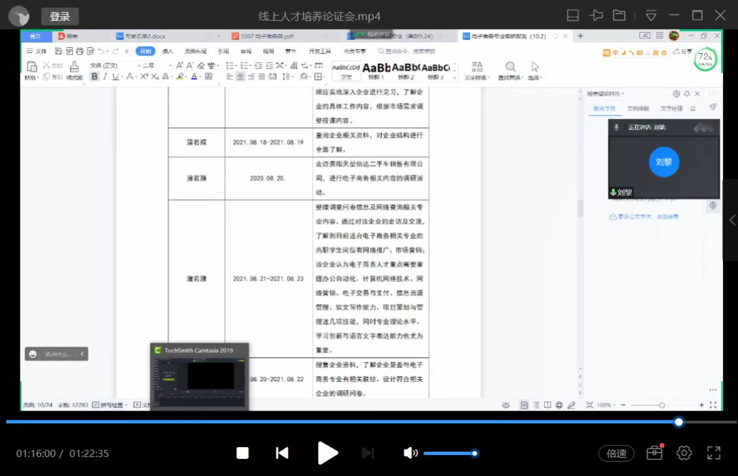
Task: Select the 开始 ribbon tab
Action: click(145, 51)
